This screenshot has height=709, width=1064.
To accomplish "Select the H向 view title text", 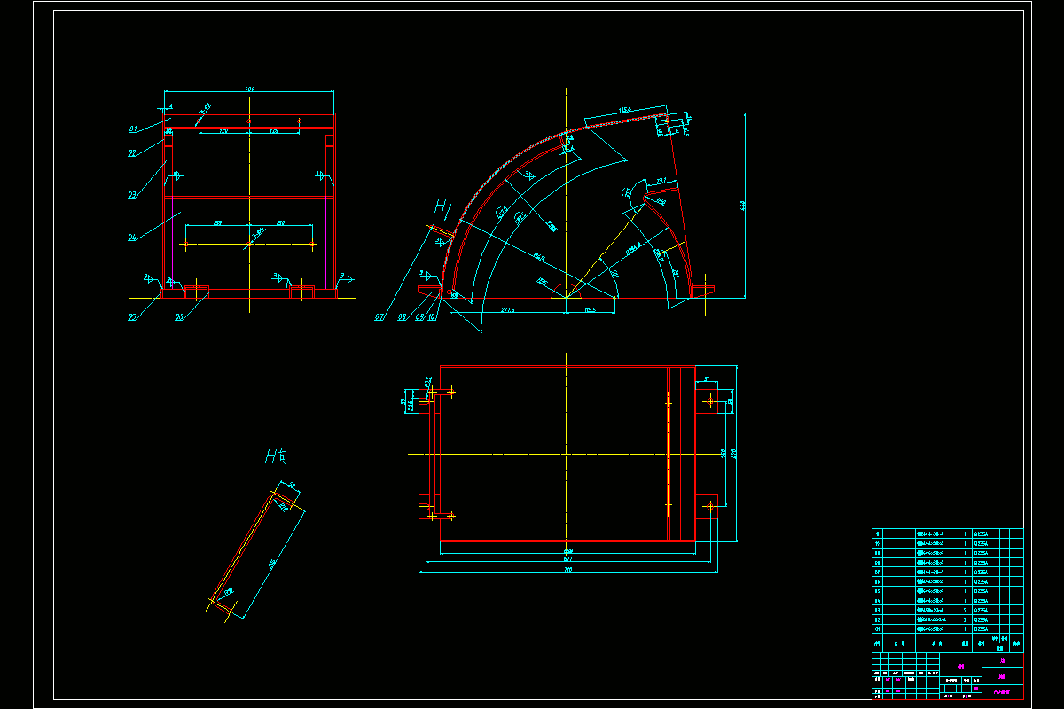I will [276, 457].
